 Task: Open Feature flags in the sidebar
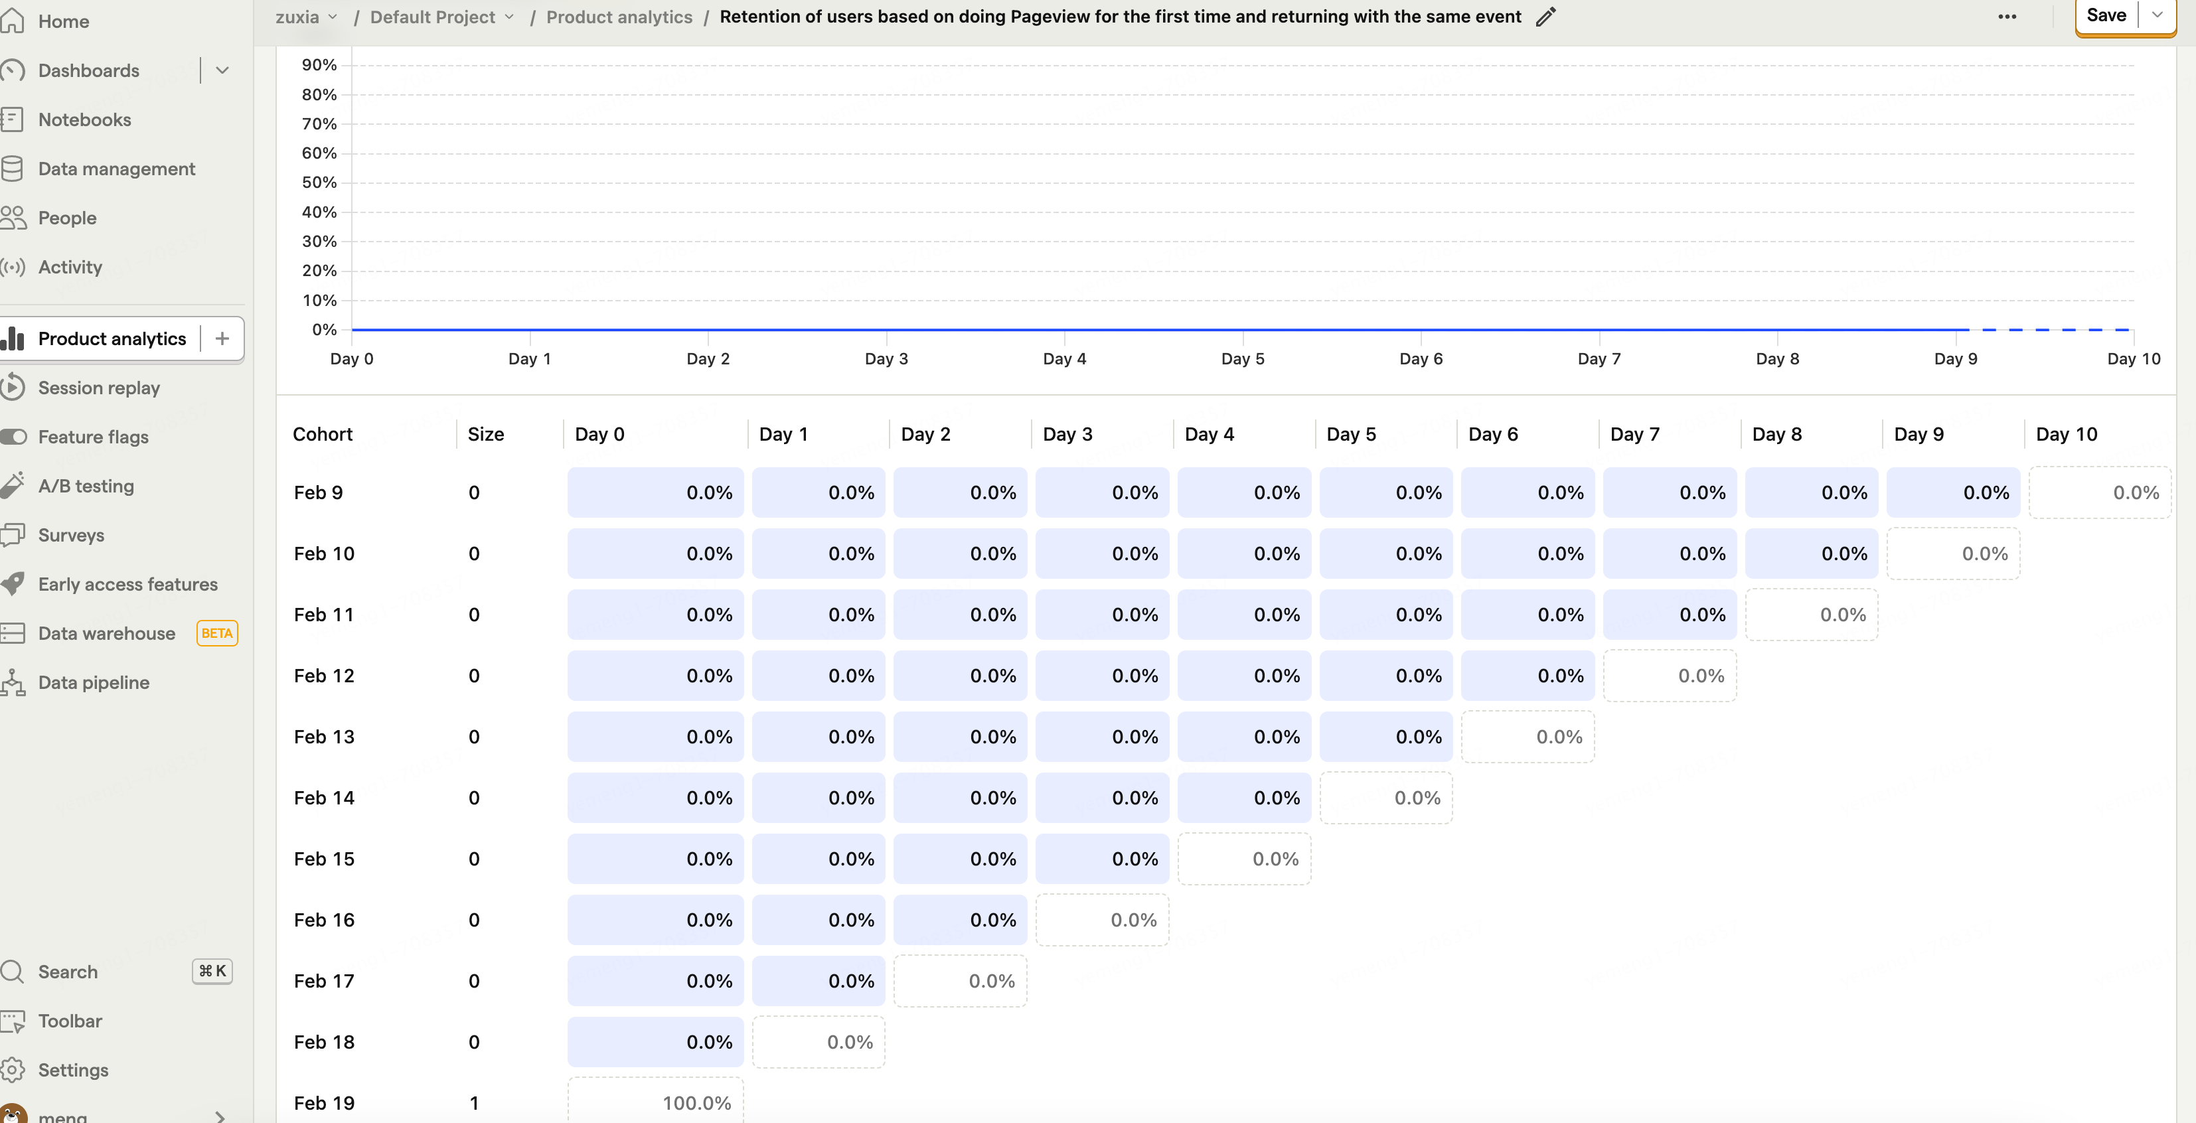(93, 437)
